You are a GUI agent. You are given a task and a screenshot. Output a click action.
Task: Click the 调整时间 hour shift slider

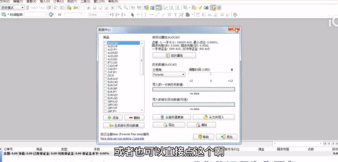click(211, 74)
